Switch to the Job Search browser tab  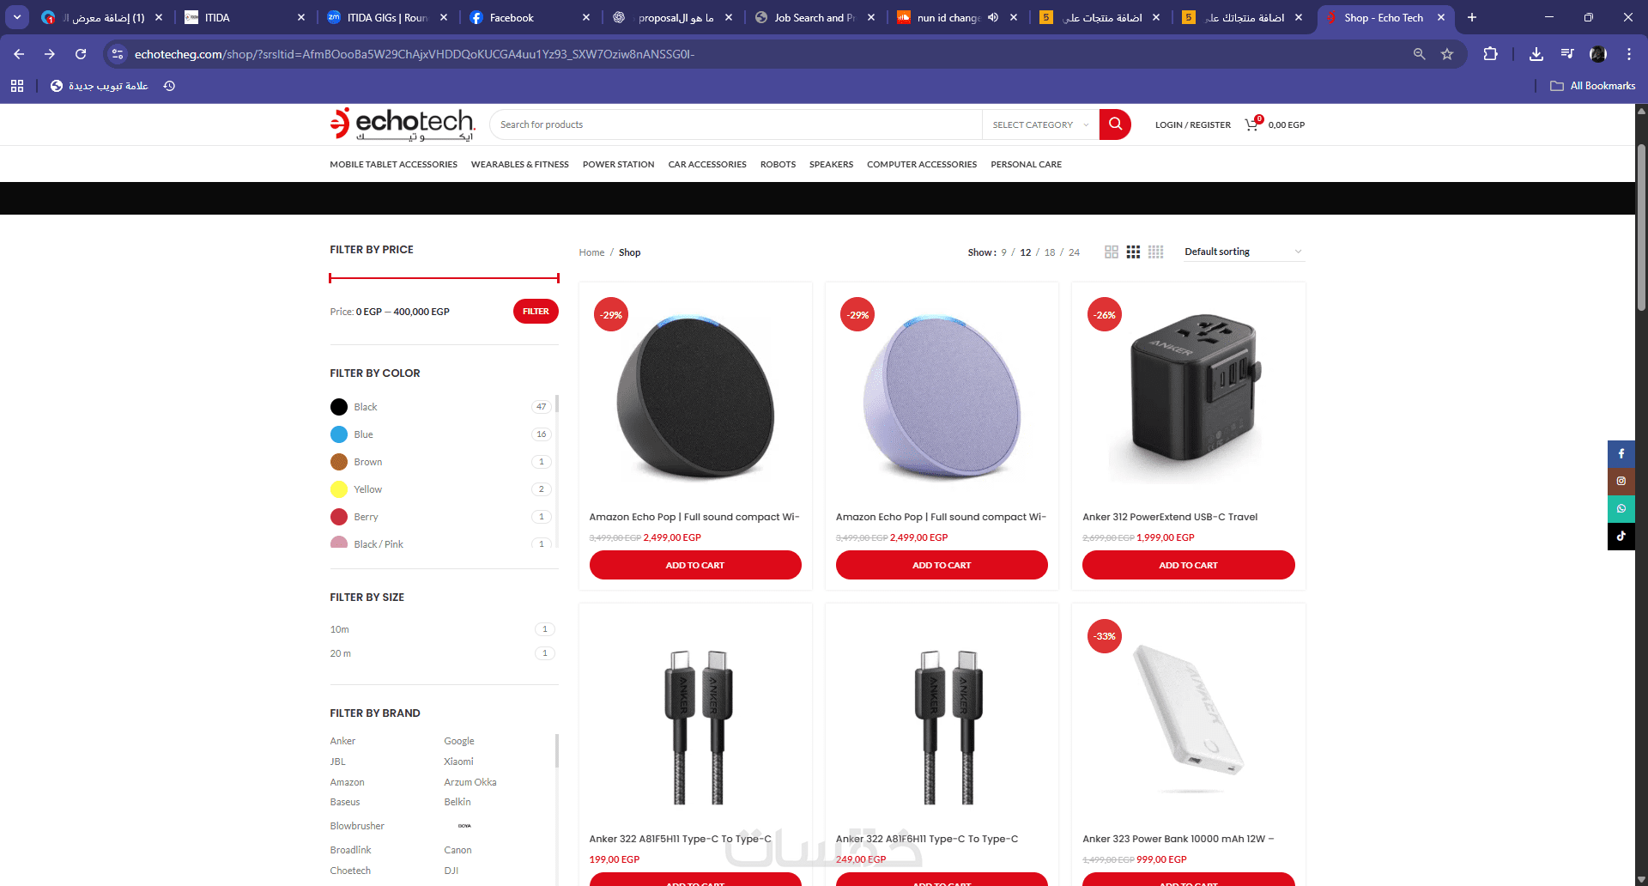[815, 17]
